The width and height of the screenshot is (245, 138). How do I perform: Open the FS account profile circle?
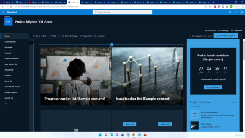(242, 12)
